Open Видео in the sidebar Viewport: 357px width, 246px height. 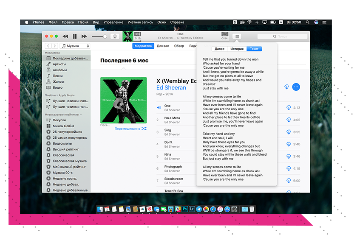[x=67, y=87]
